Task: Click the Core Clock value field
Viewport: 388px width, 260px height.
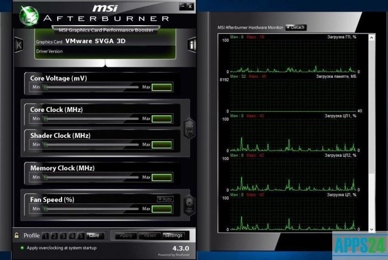Action: pyautogui.click(x=162, y=119)
